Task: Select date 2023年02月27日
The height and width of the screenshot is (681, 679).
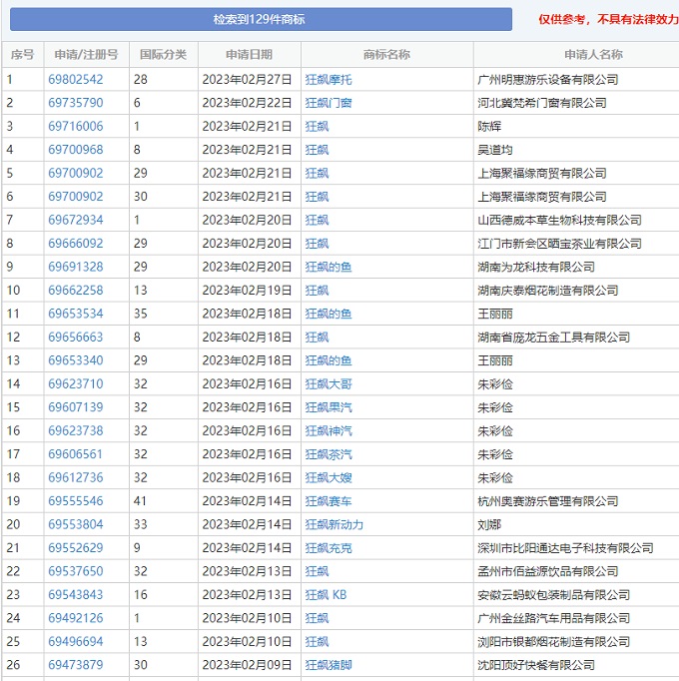Action: pyautogui.click(x=247, y=80)
